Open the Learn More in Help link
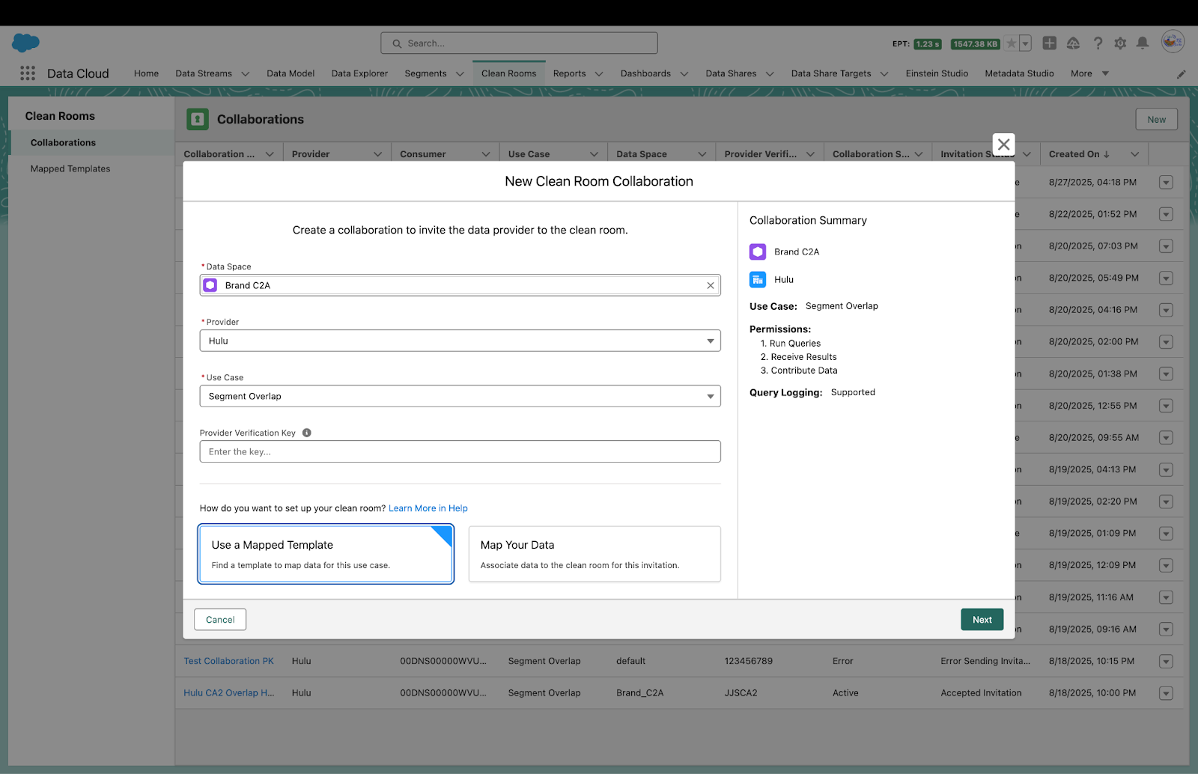1198x774 pixels. (428, 508)
